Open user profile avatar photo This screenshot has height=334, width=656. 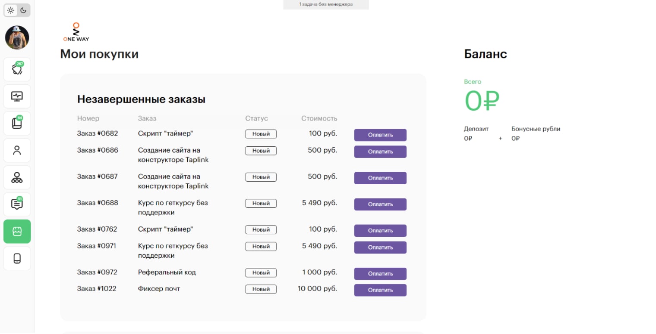(17, 37)
